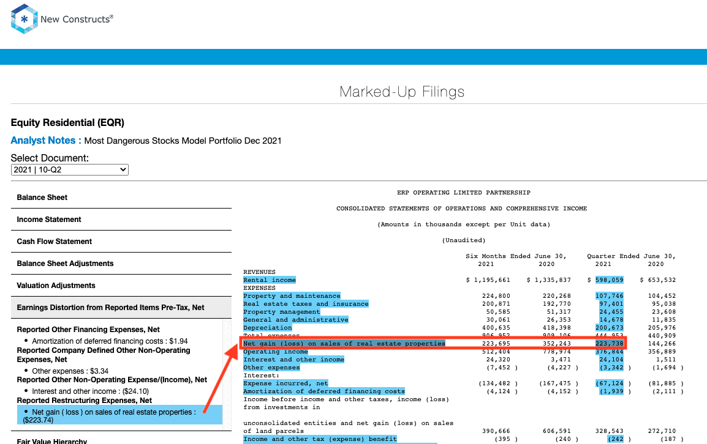This screenshot has width=707, height=444.
Task: Click value 512,404 in Operating income row
Action: tap(496, 352)
